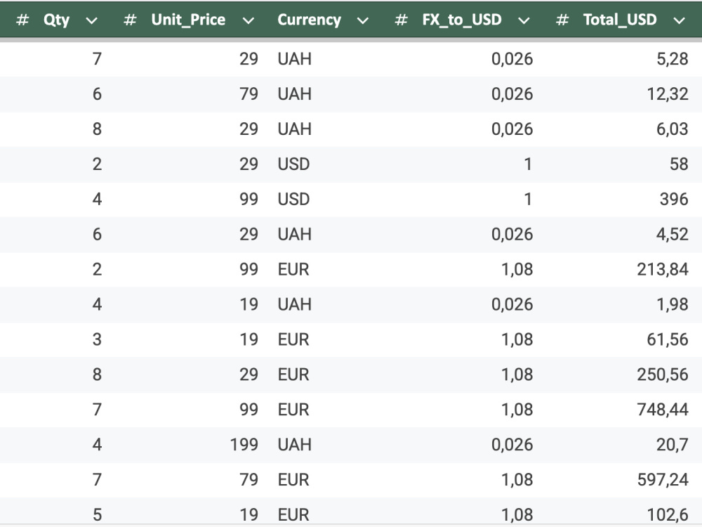The image size is (702, 527).
Task: Click the number type icon beside Unit_Price
Action: point(130,20)
